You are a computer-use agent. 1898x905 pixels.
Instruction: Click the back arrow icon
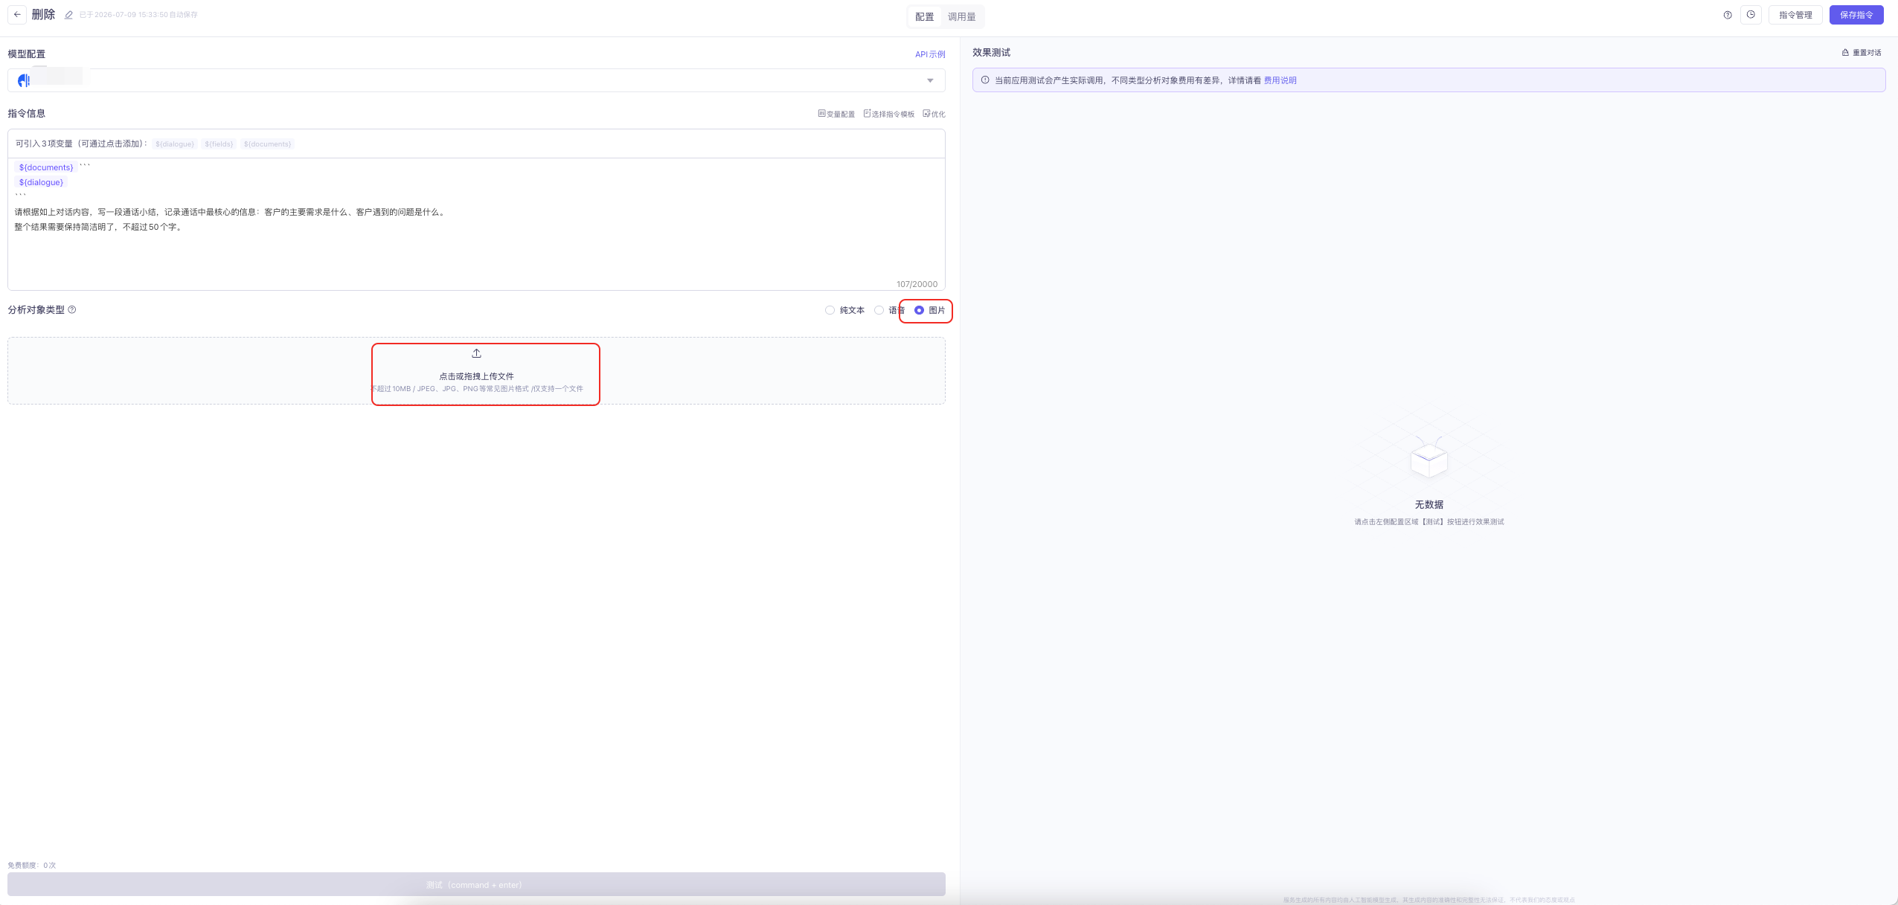click(x=17, y=14)
